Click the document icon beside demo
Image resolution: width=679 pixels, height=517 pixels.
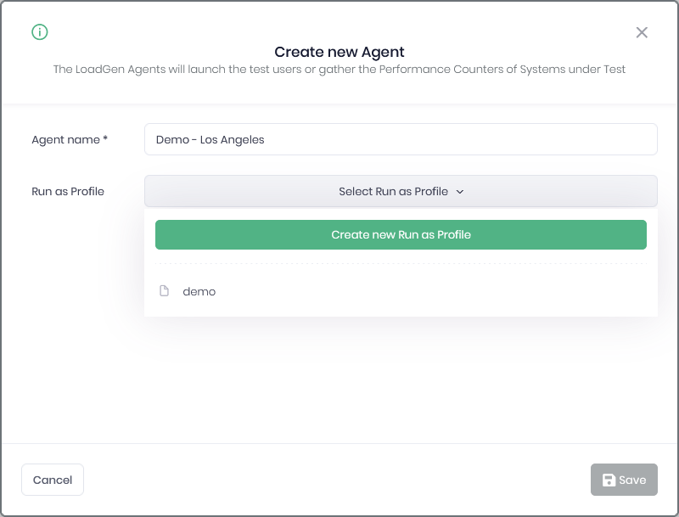164,291
